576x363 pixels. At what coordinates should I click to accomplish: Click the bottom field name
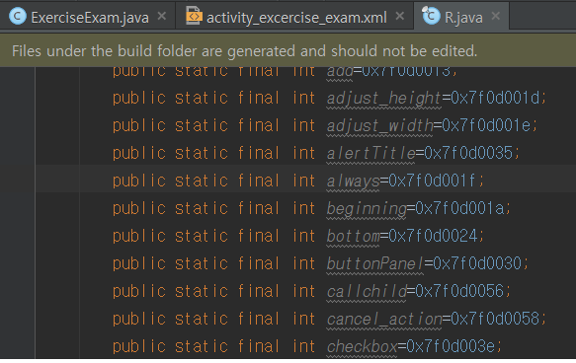tap(353, 236)
